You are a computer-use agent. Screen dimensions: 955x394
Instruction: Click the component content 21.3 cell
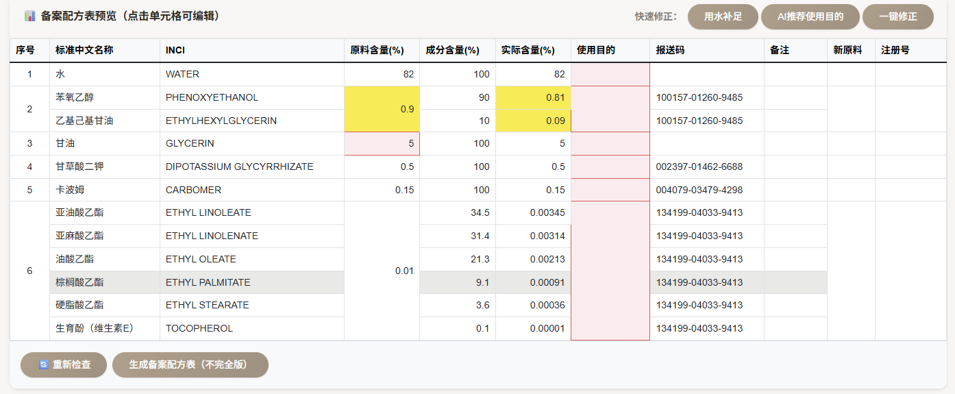point(458,260)
